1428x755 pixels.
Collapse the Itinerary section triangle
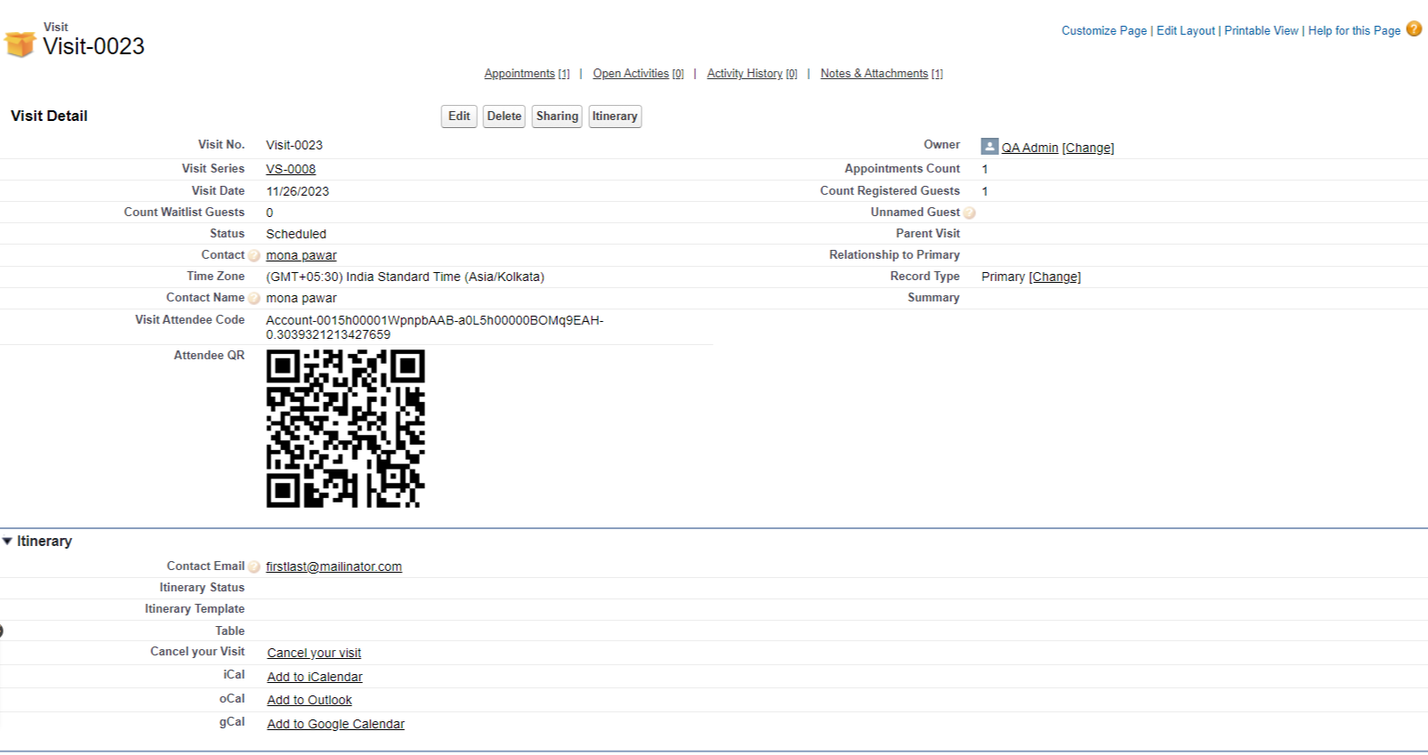[x=7, y=541]
